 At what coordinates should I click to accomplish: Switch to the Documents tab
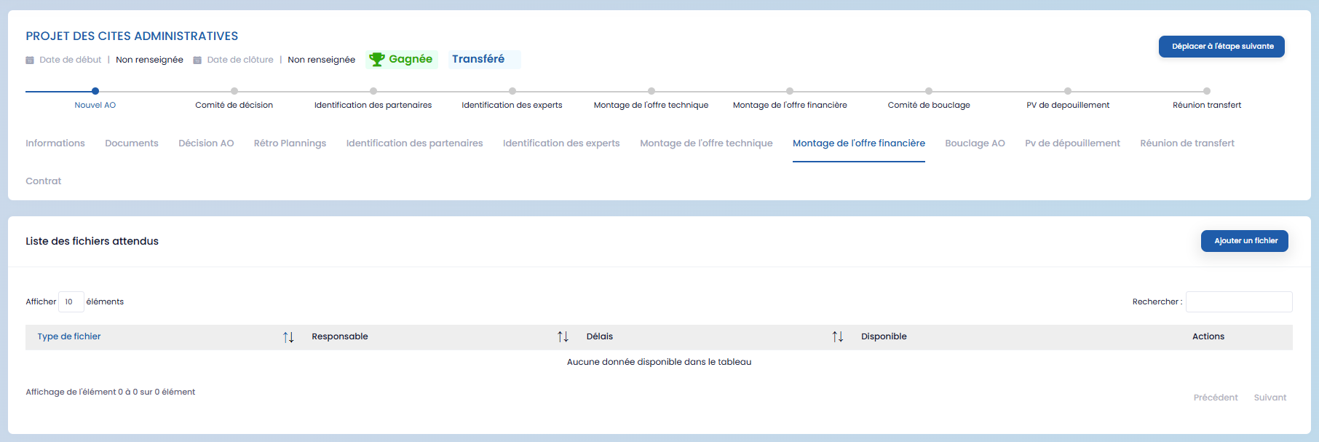click(132, 143)
